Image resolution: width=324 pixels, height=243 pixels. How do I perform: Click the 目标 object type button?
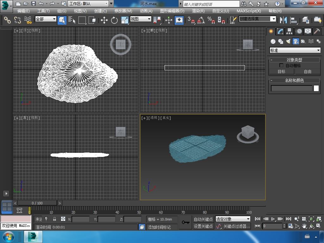(x=281, y=72)
